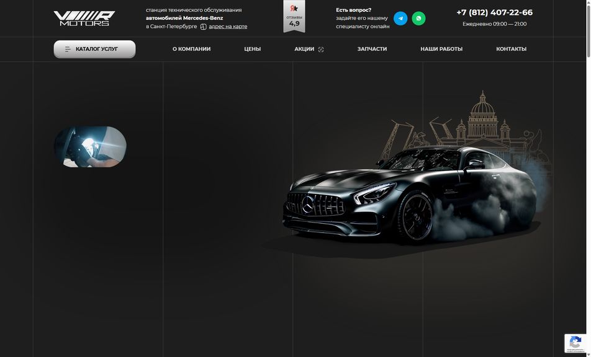Open the Yandex reviews 4,9 badge
Image resolution: width=591 pixels, height=357 pixels.
pyautogui.click(x=294, y=16)
